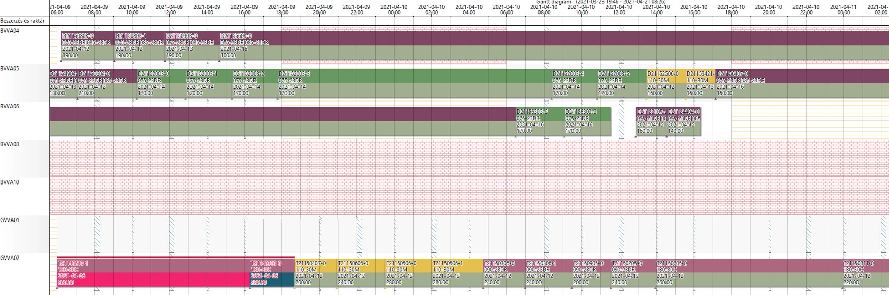
Task: Select task bar T21150506-1 in GVVA02
Action: click(x=458, y=273)
